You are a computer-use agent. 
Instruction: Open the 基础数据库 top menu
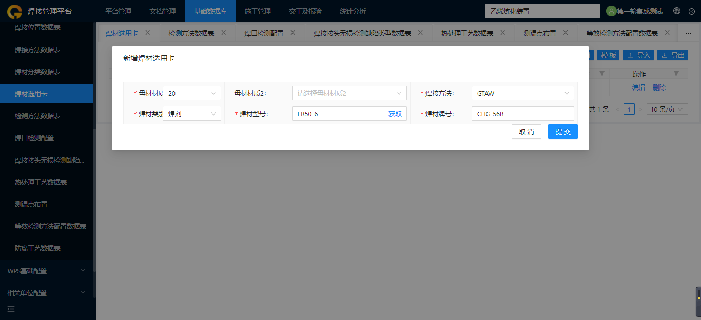tap(210, 11)
